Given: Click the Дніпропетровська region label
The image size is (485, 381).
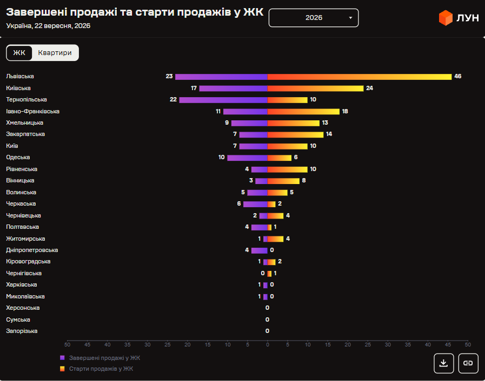Looking at the screenshot, I should (32, 250).
